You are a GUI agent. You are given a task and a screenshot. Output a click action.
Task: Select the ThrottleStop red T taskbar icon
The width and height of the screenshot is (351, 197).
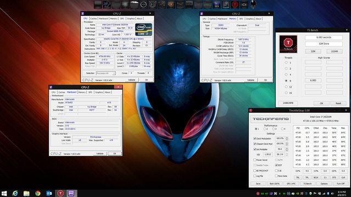point(60,193)
